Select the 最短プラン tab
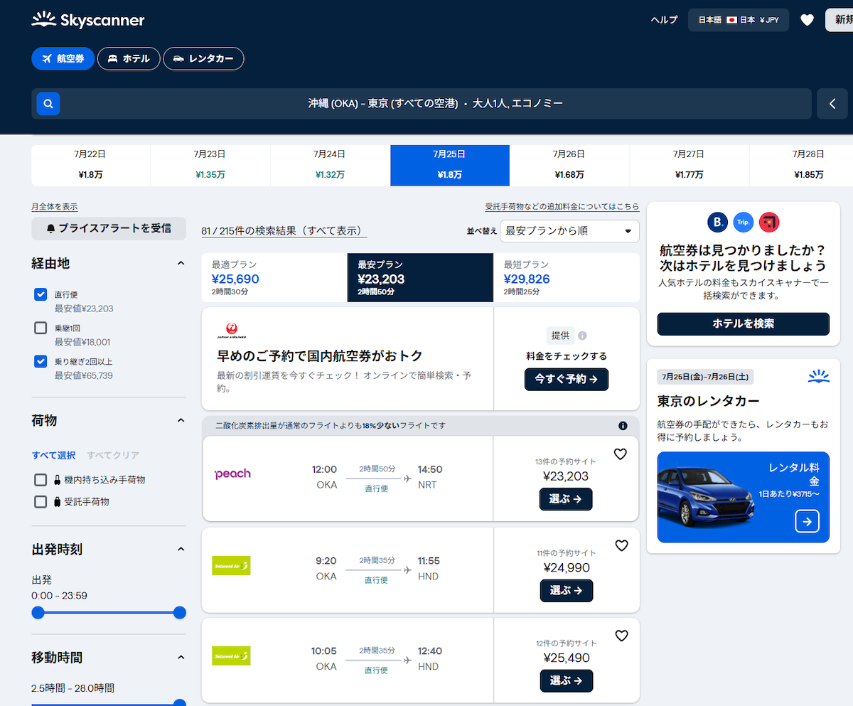 tap(567, 277)
